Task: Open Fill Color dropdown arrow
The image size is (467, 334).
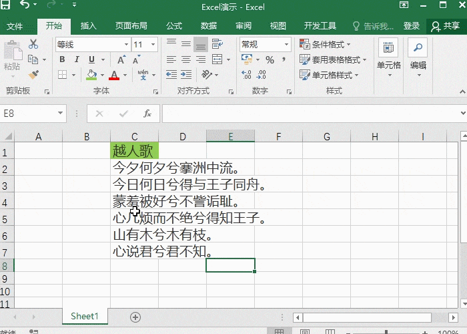Action: tap(102, 75)
